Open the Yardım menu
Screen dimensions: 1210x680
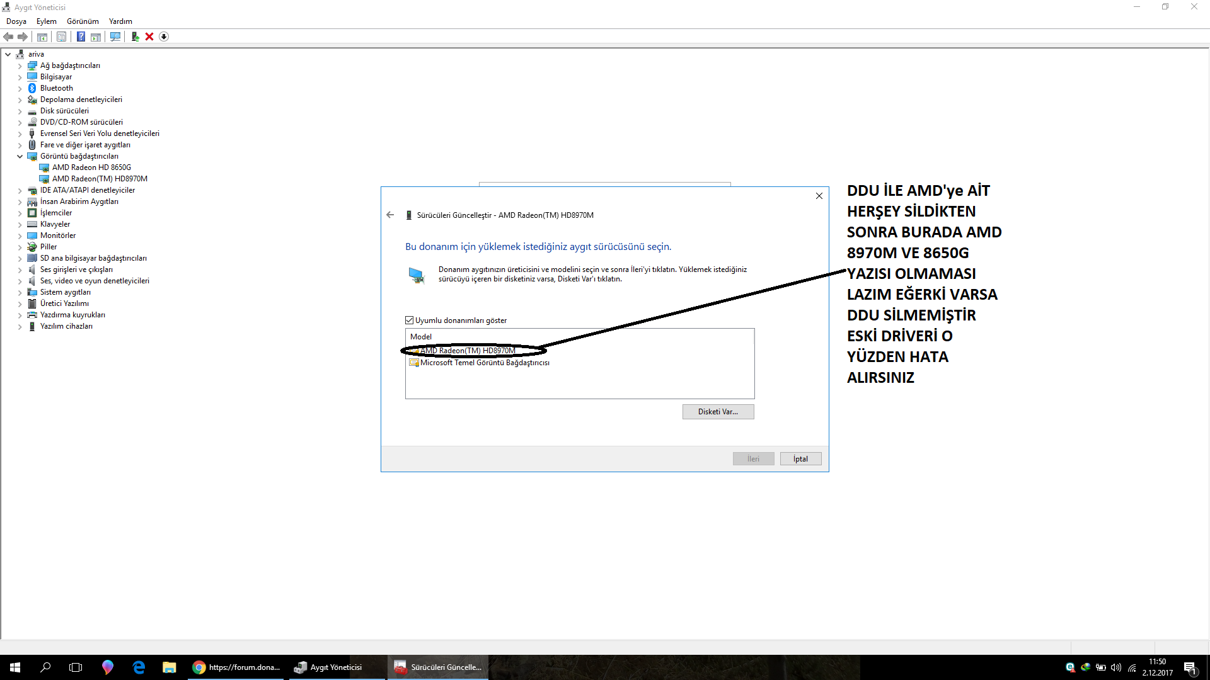click(120, 21)
